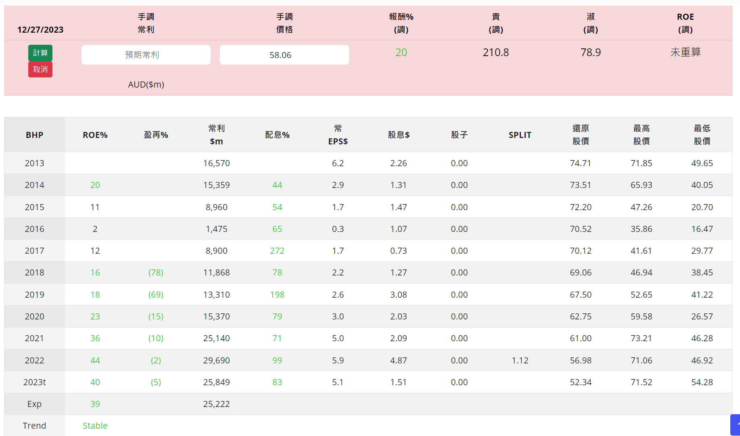Image resolution: width=740 pixels, height=436 pixels.
Task: Click the 78.9 value under 淑
Action: pos(591,52)
